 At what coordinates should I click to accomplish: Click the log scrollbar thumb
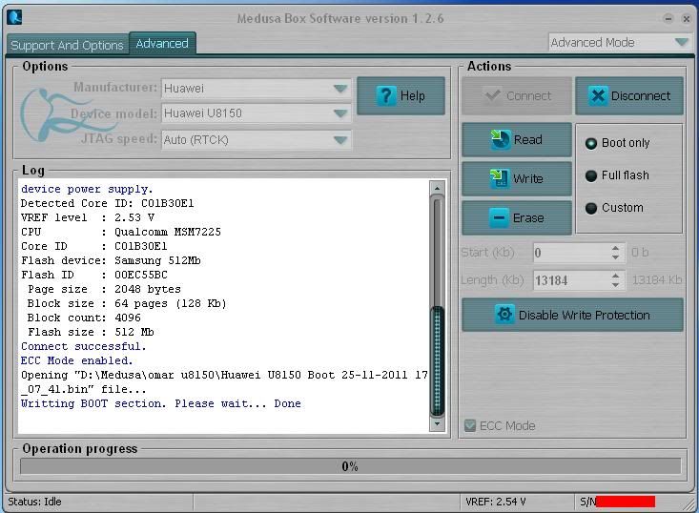coord(438,360)
